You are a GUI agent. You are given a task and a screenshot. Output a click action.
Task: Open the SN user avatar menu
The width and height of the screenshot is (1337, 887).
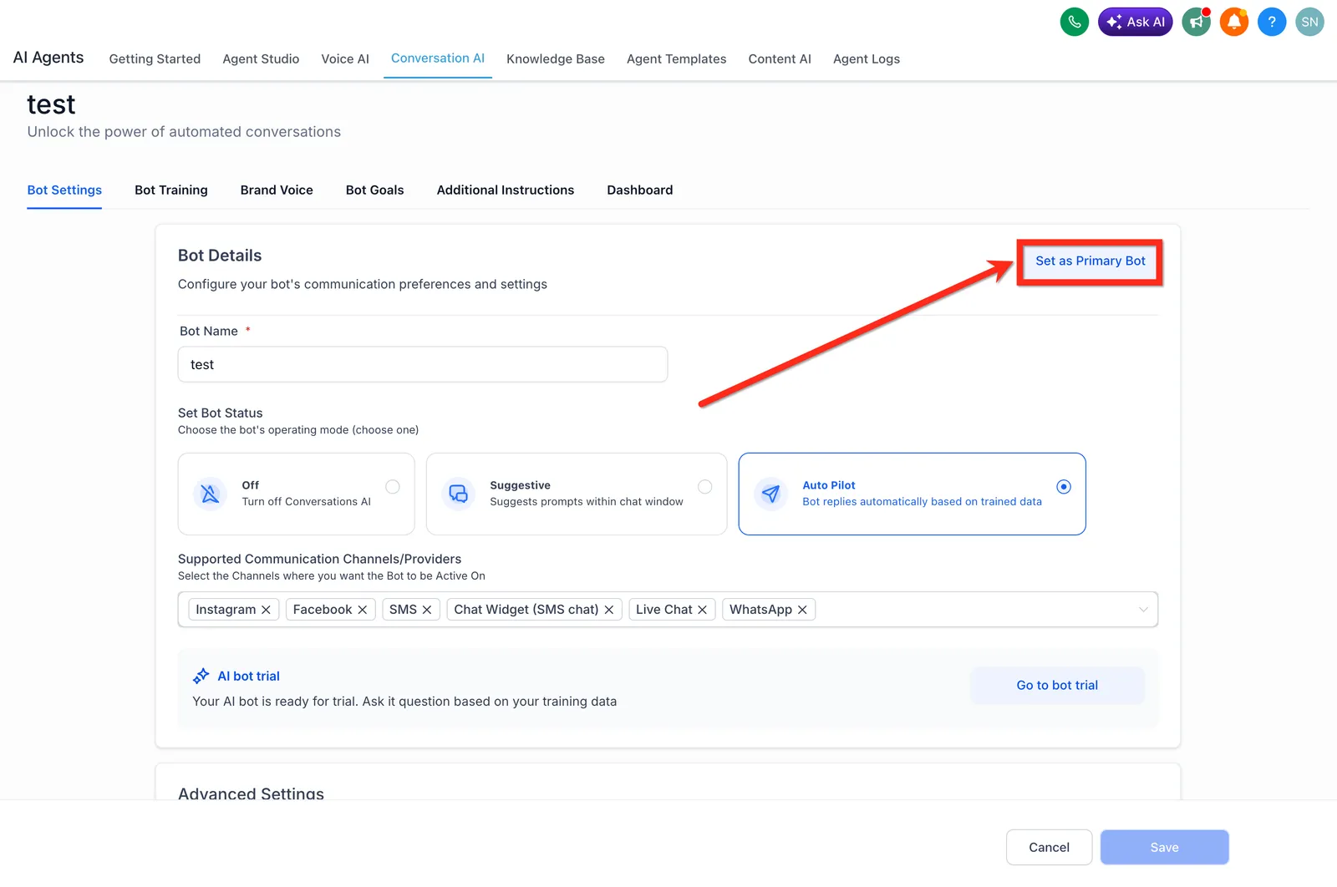point(1309,22)
